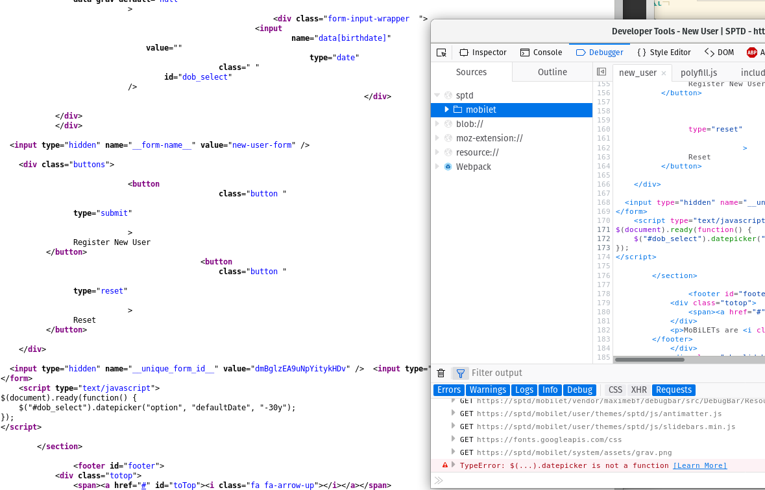765x490 pixels.
Task: Open the Style Editor panel
Action: point(664,52)
